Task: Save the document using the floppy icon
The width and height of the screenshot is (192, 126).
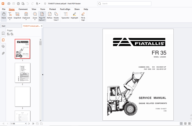Action: point(14,3)
